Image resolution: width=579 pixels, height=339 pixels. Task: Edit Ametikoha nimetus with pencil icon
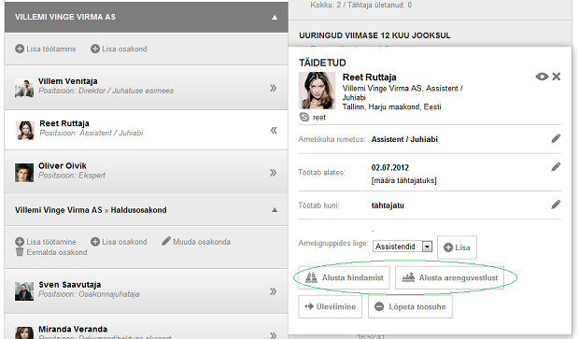pyautogui.click(x=556, y=138)
